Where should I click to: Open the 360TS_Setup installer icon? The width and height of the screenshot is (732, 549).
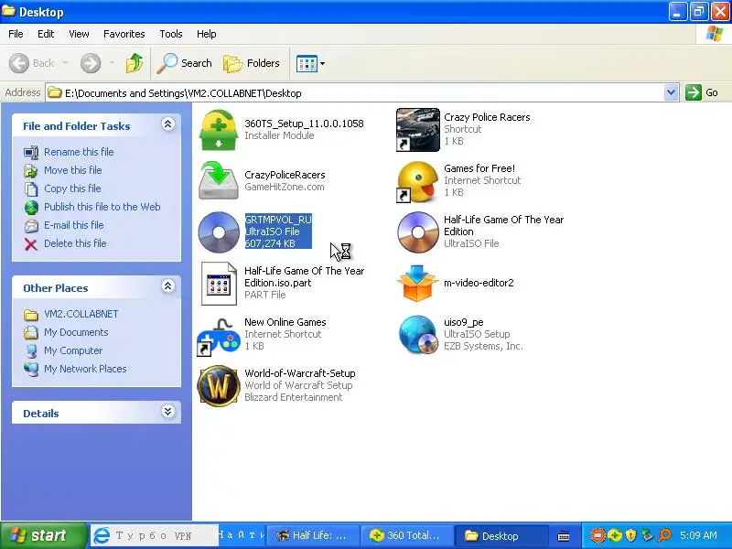pos(219,130)
